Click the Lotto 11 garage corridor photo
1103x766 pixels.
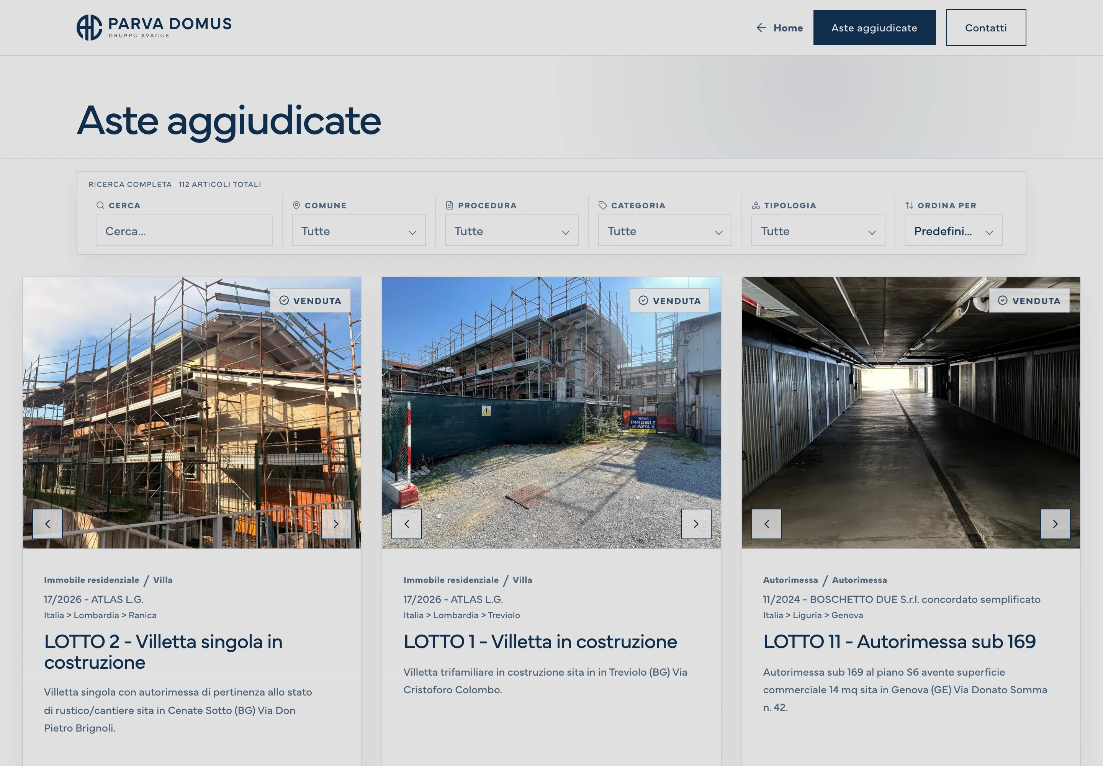(910, 413)
